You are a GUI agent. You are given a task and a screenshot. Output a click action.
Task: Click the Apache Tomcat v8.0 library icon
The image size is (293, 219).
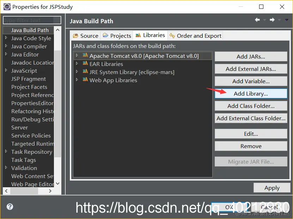coord(85,55)
